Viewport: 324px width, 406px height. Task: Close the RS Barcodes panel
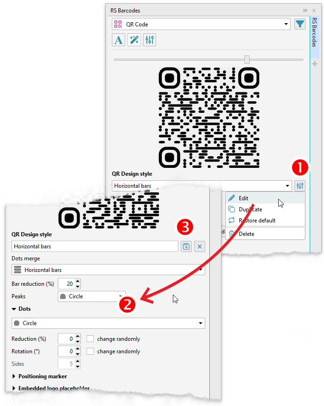tap(314, 10)
